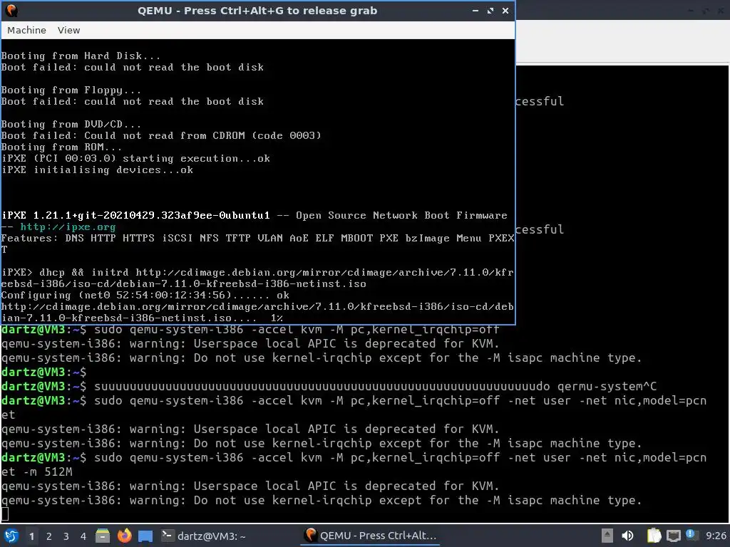Click 'Booting from Hard Disk...' line
Viewport: 730px width, 547px height.
click(81, 56)
